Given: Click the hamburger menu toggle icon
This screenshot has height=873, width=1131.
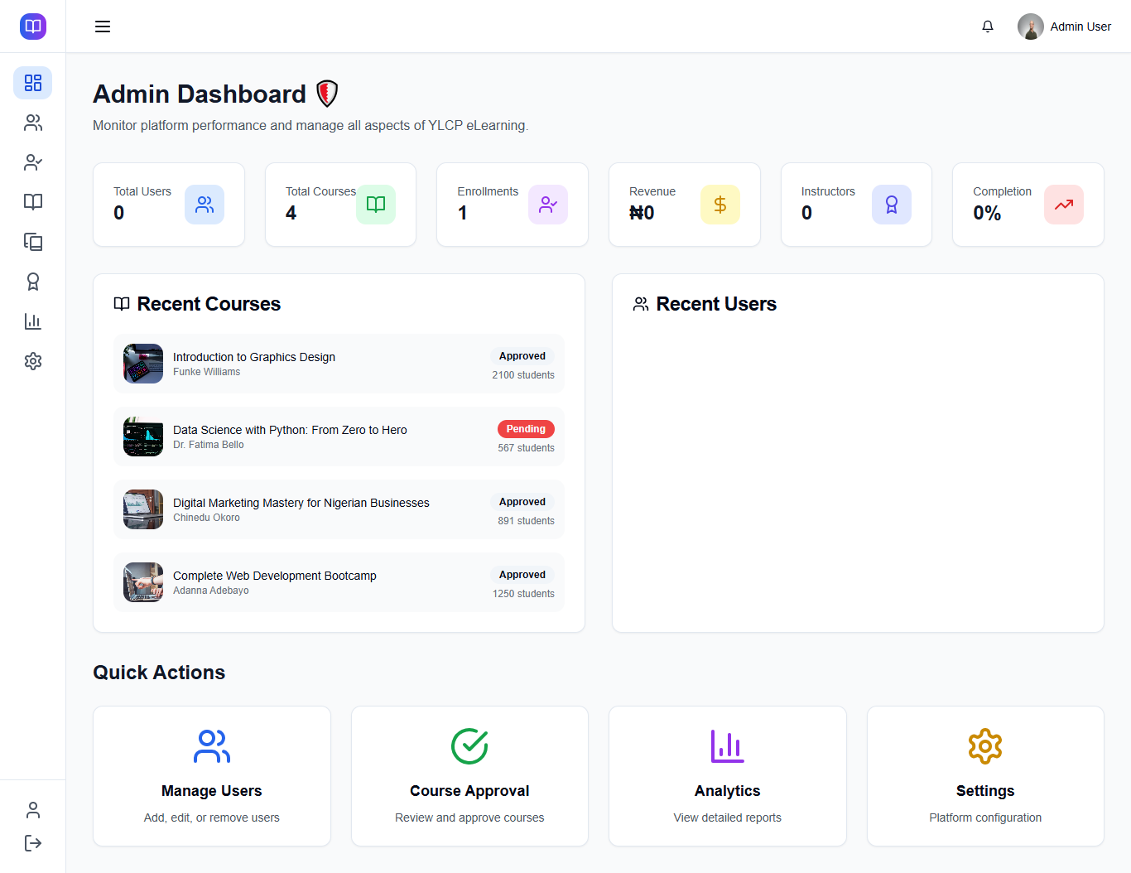Looking at the screenshot, I should (103, 27).
